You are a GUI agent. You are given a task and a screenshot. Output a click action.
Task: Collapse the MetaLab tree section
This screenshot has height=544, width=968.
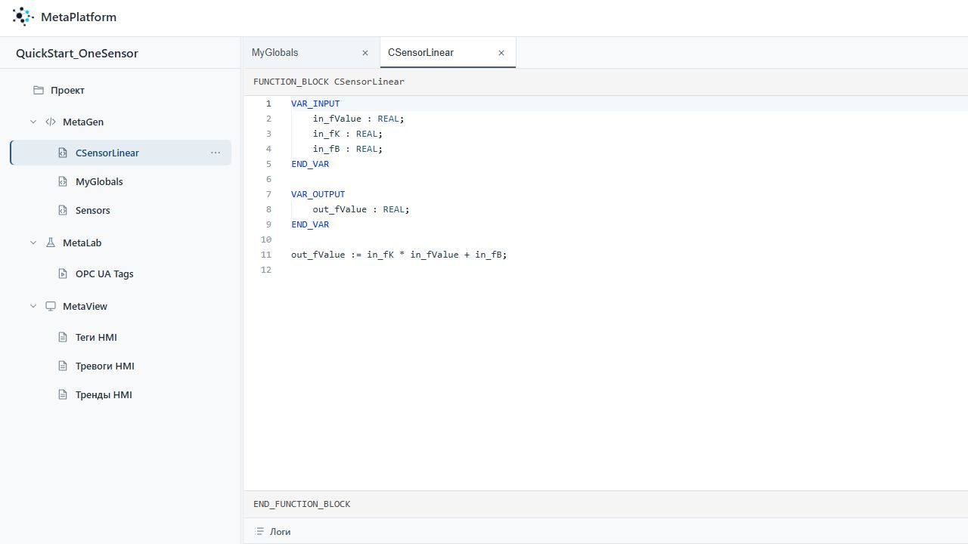click(33, 243)
